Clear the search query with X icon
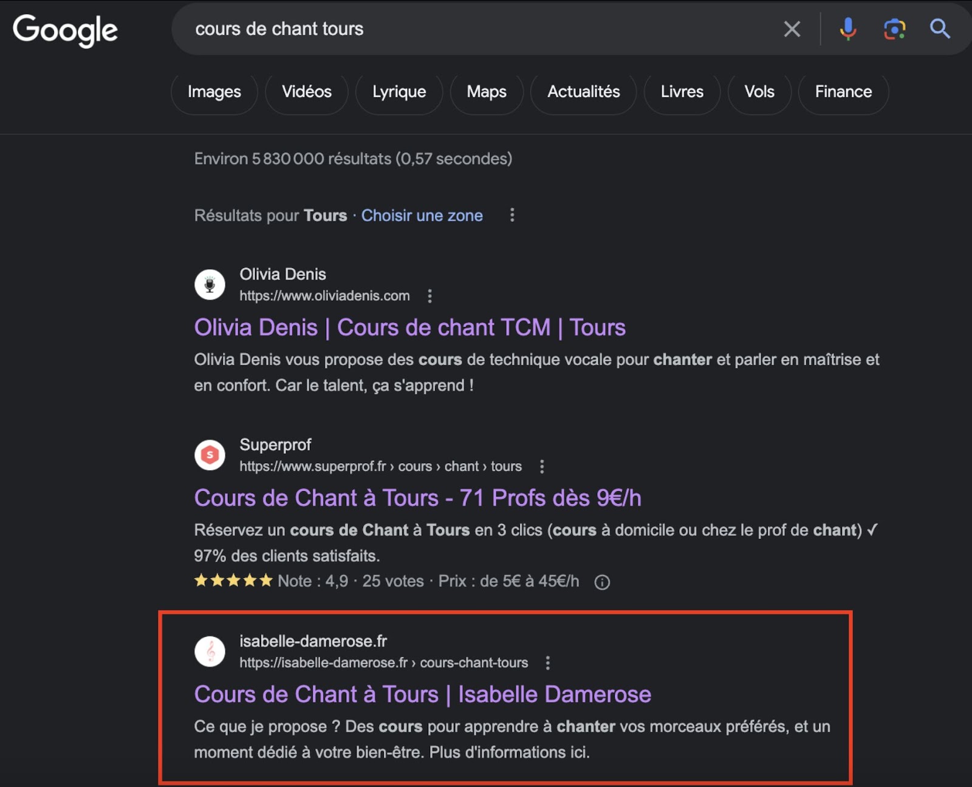Screen dimensions: 972x787 [x=792, y=29]
